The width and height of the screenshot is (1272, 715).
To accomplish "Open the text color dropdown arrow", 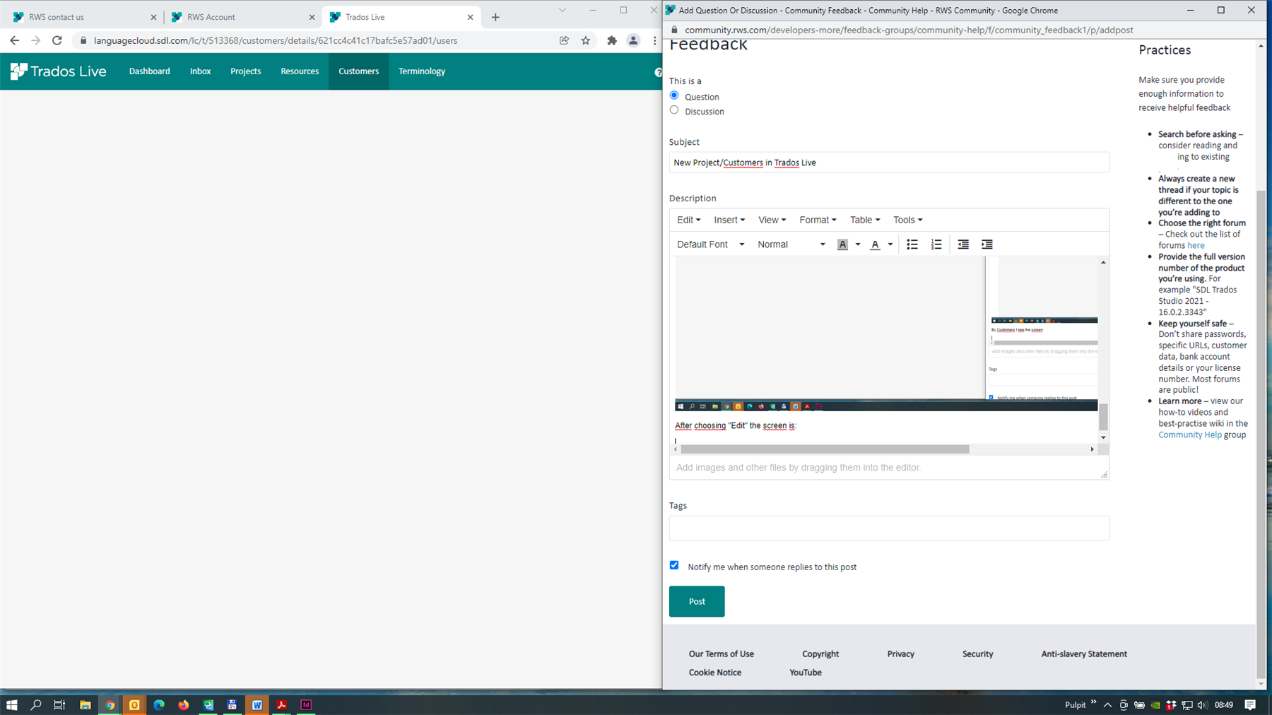I will 890,244.
